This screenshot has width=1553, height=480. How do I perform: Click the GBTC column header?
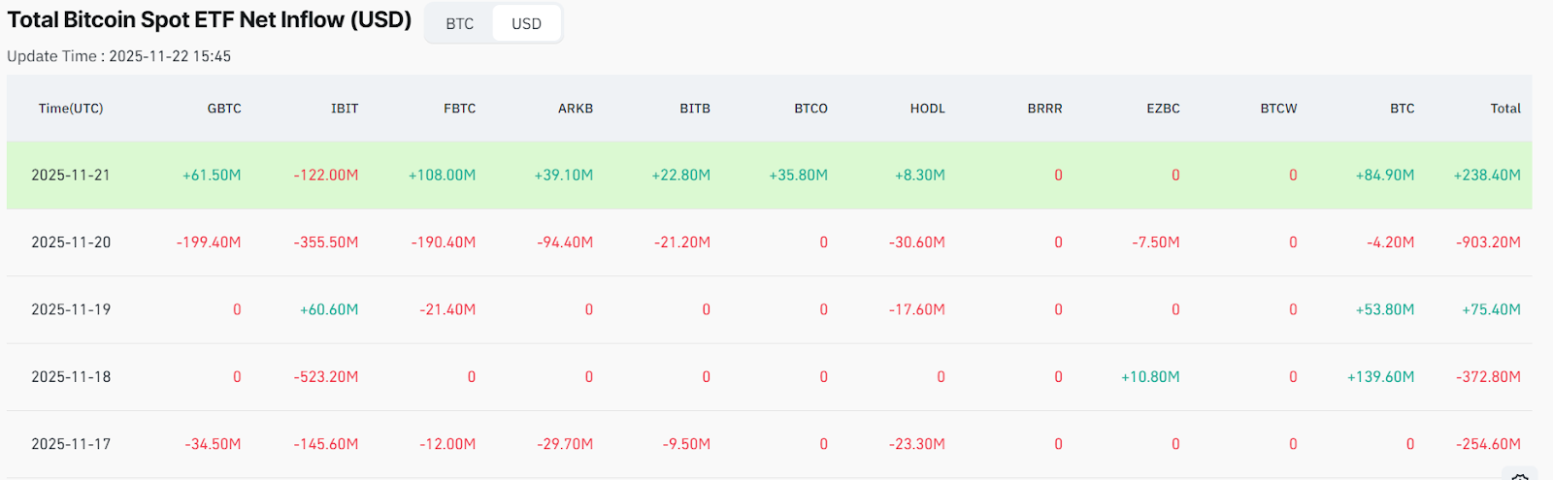tap(224, 109)
